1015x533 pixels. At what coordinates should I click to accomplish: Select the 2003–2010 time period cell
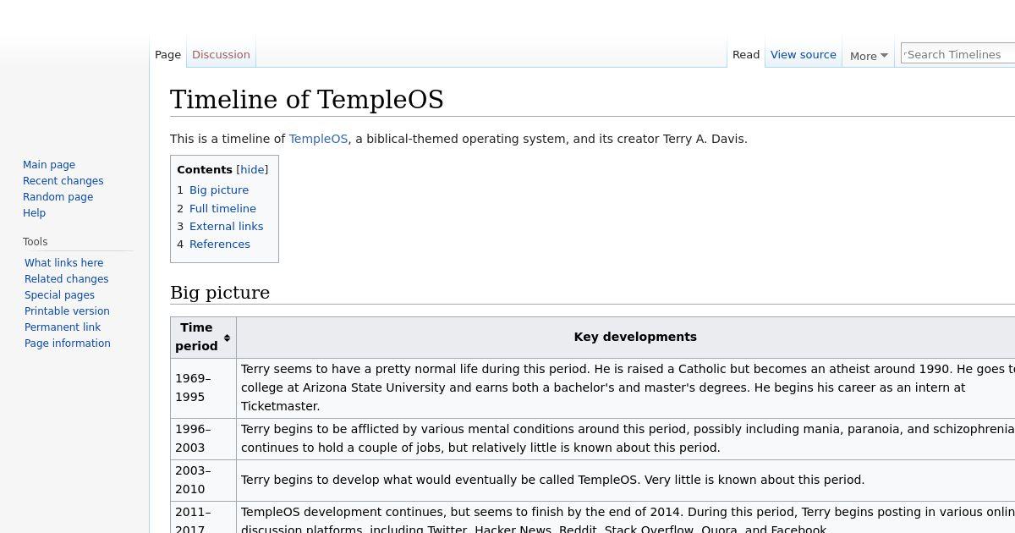click(203, 480)
